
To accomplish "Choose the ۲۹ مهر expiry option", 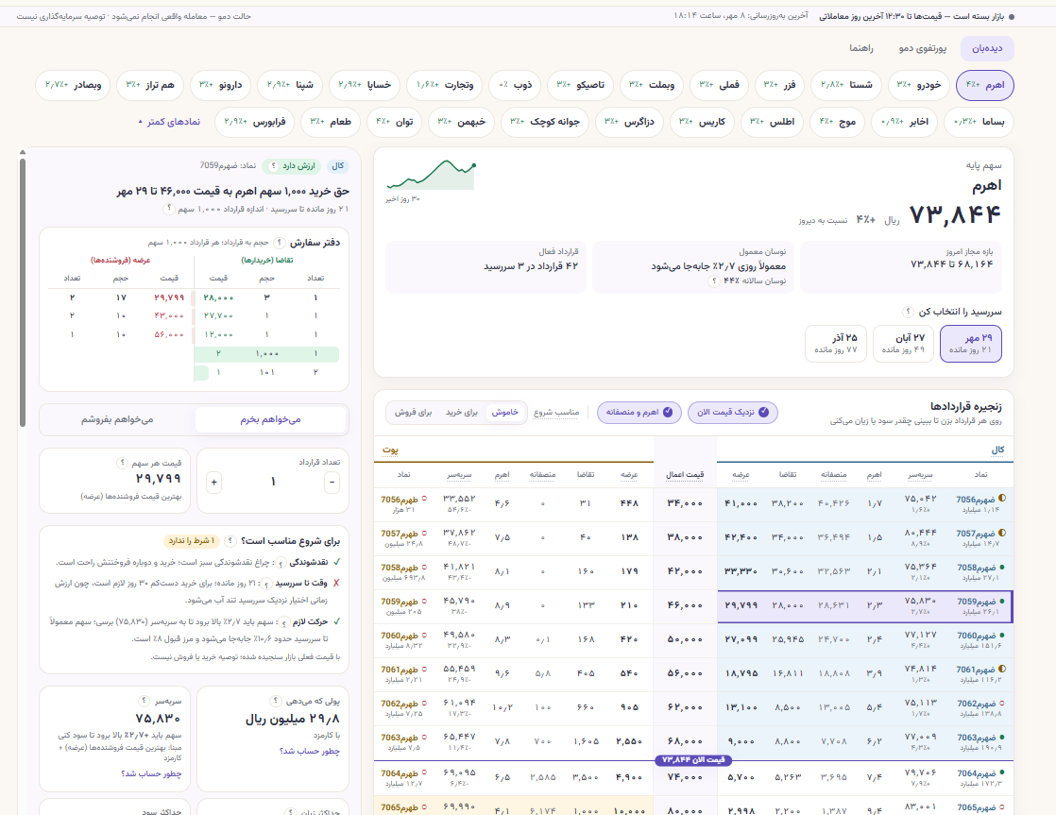I will [x=970, y=344].
